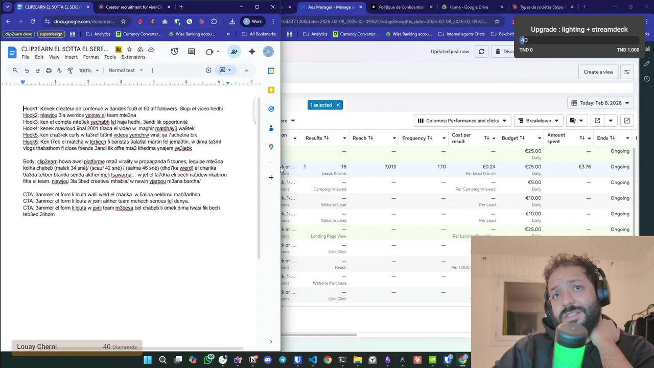Open Share people icon in Docs
Viewport: 654px width, 368px height.
234,52
